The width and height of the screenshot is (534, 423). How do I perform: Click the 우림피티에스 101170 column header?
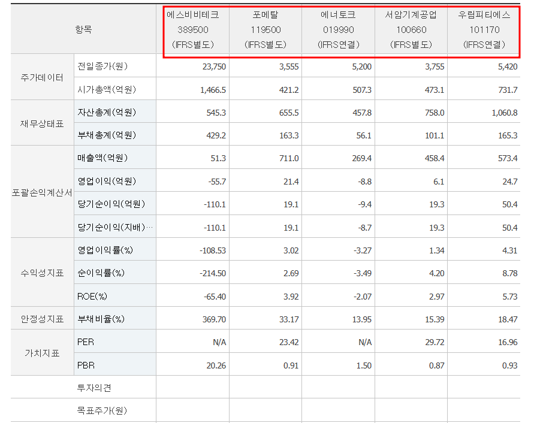pos(484,29)
